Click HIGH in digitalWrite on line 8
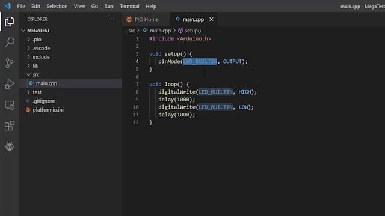 (x=245, y=92)
